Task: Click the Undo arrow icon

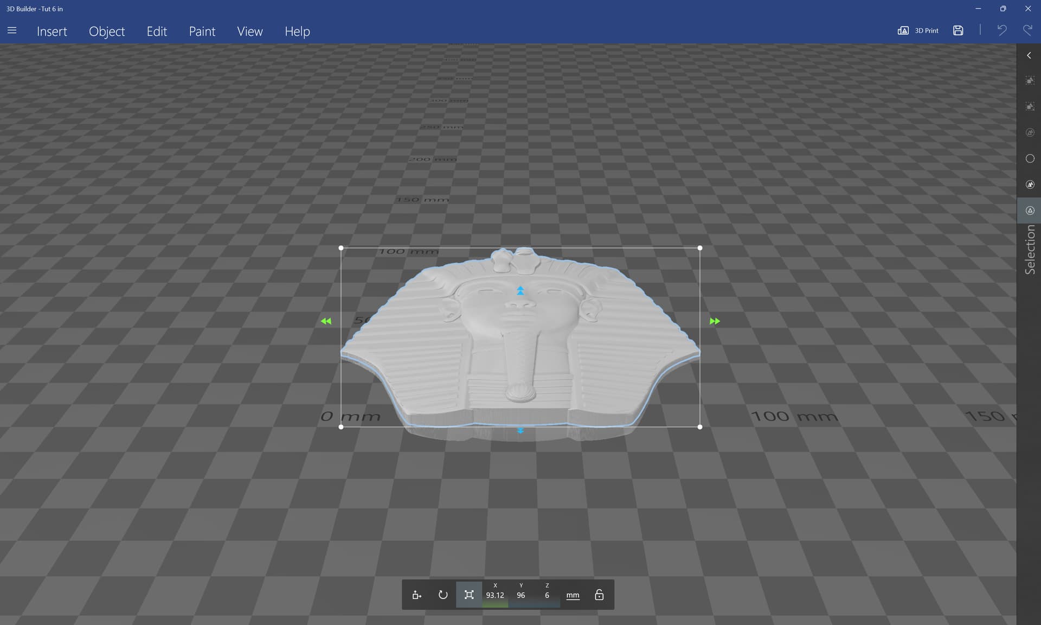Action: point(1001,30)
